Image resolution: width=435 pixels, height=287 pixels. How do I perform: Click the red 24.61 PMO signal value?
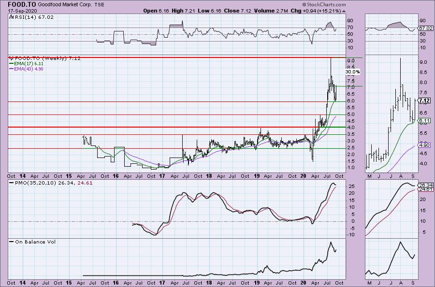point(85,183)
